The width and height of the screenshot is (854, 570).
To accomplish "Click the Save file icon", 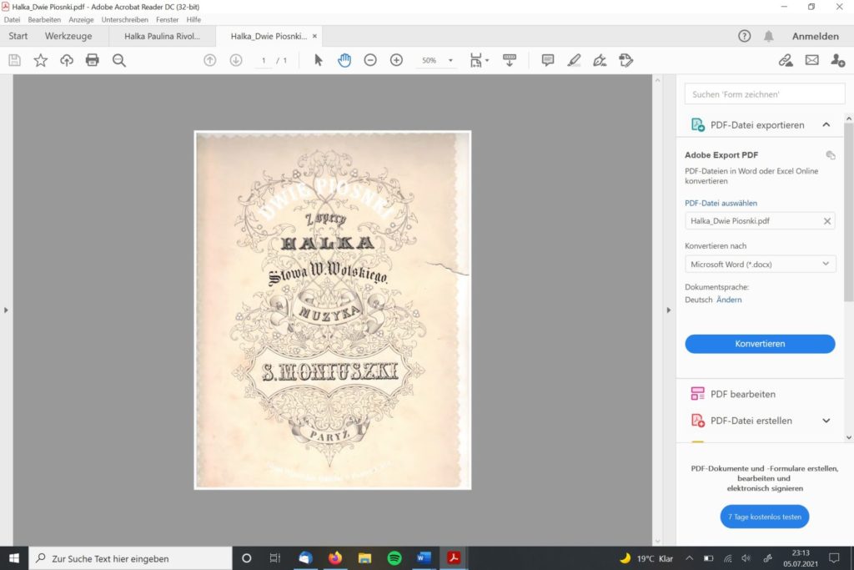I will pos(15,60).
